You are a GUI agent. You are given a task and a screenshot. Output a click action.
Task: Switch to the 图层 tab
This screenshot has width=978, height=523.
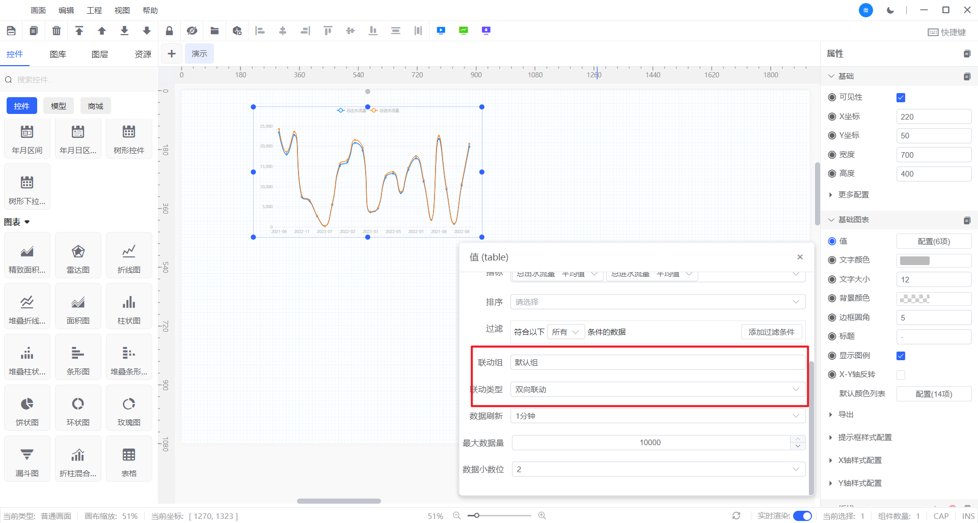point(100,54)
